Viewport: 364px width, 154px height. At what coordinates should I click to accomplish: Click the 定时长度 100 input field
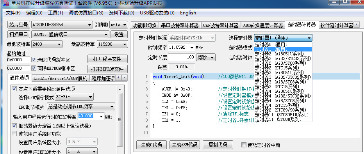pyautogui.click(x=182, y=57)
